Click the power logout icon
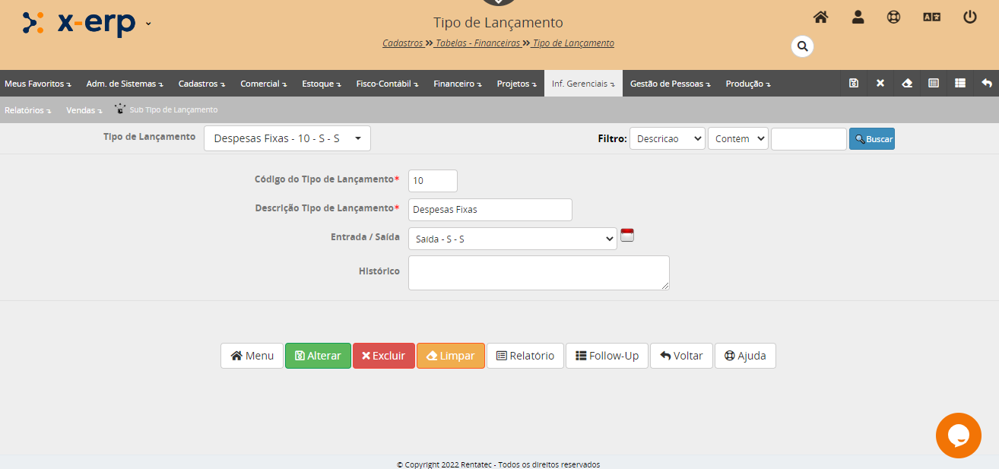999x469 pixels. [x=969, y=17]
